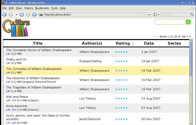Click the date 3 Jan 2007
Image resolution: width=196 pixels, height=125 pixels.
pos(149,52)
